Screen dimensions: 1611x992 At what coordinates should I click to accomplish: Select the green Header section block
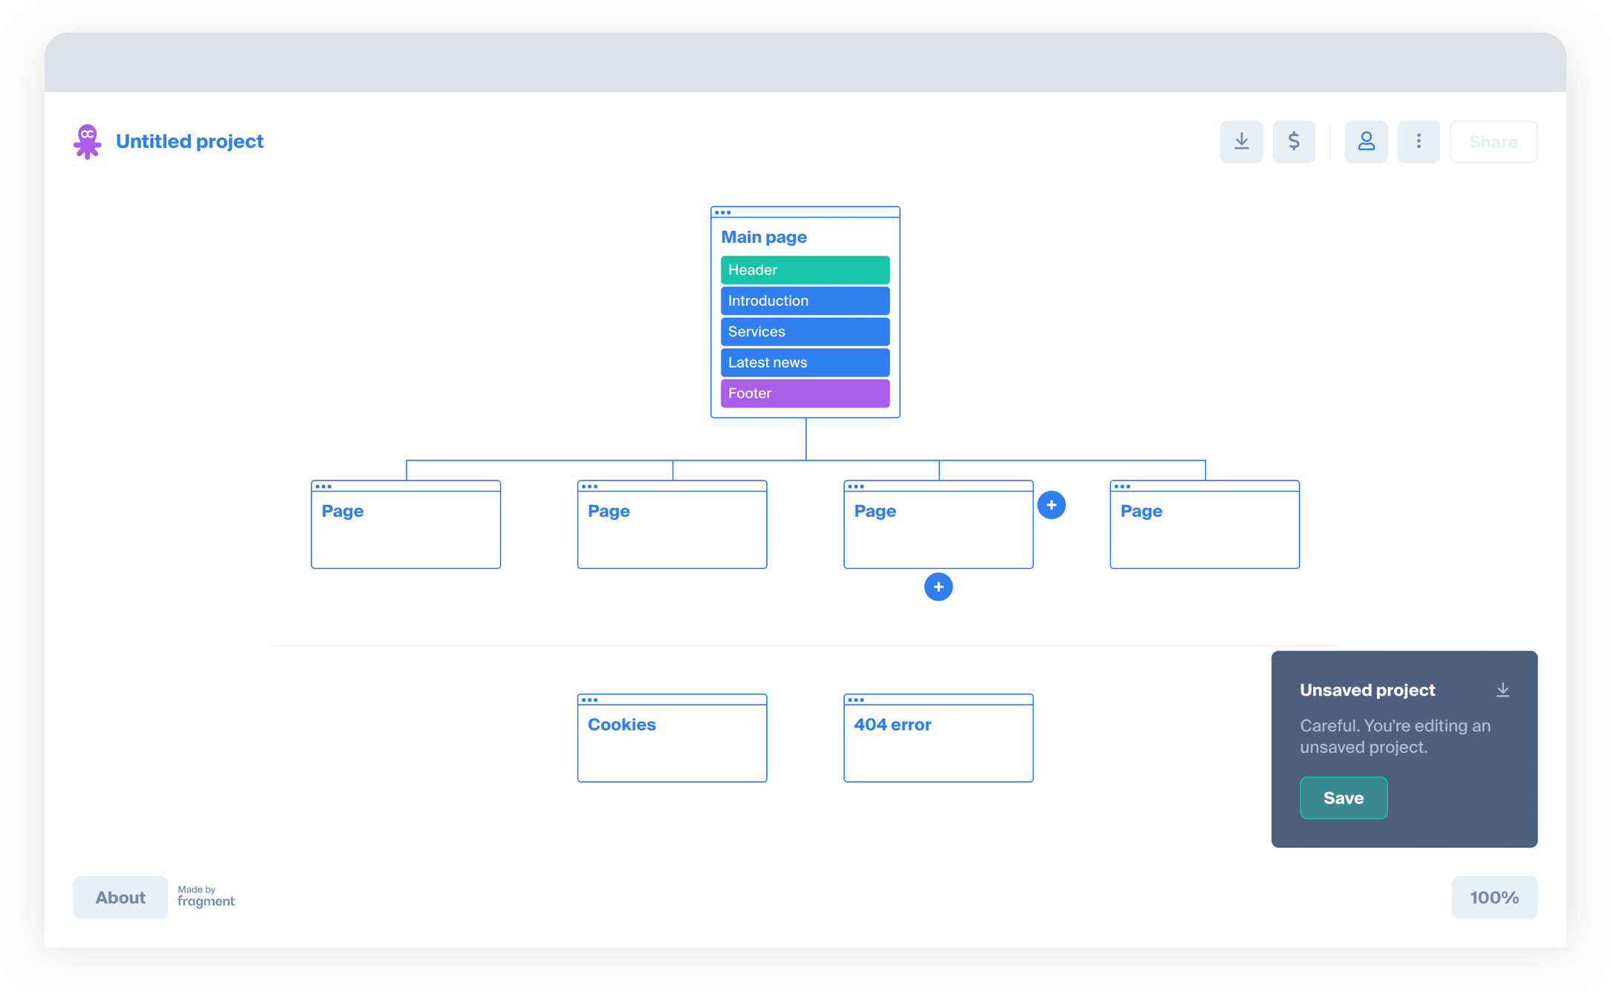(x=805, y=270)
